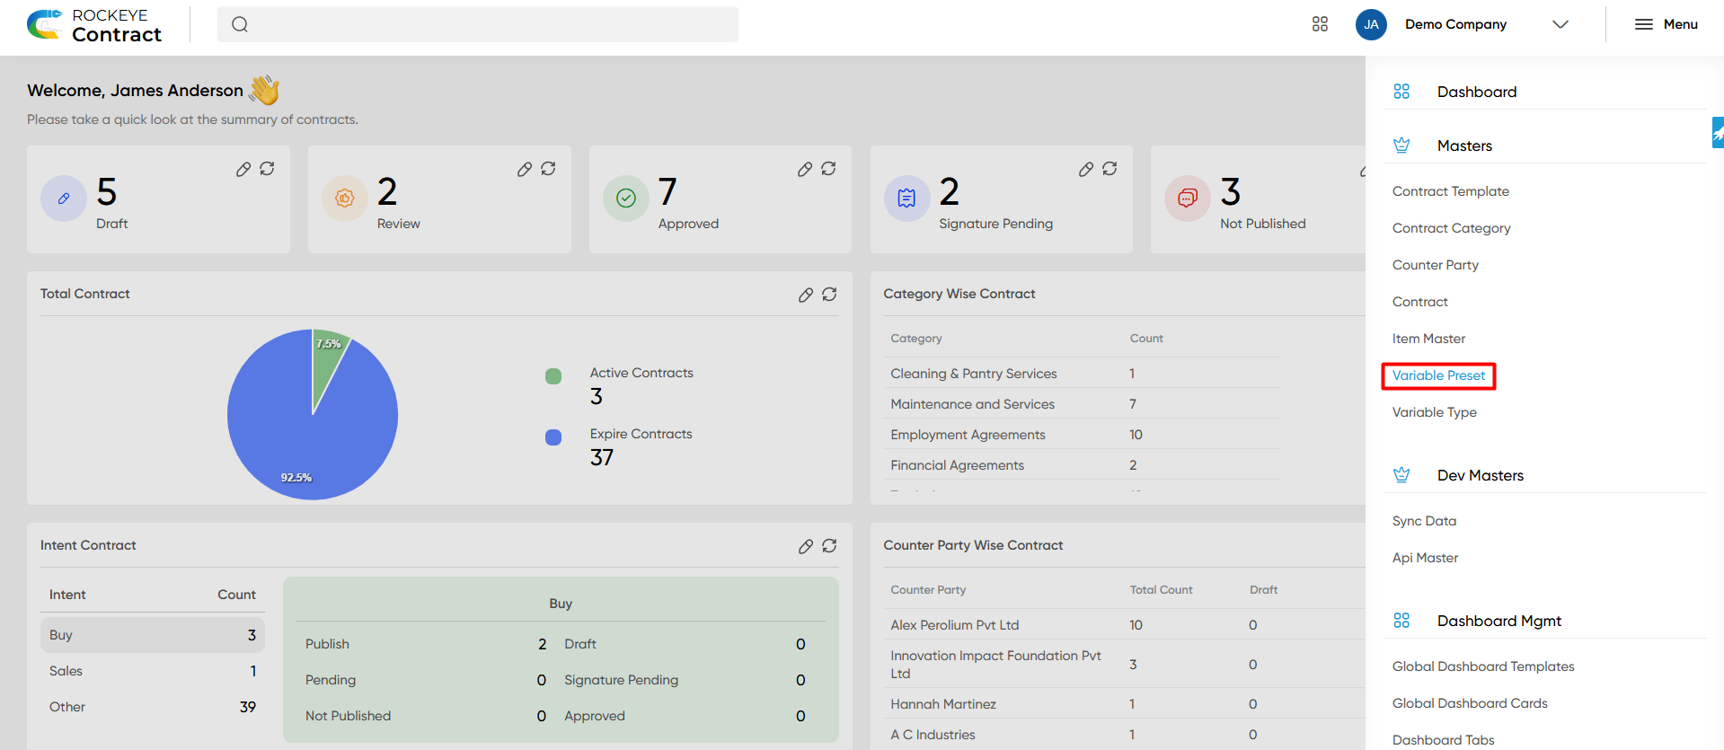Collapse the Dashboard Mgmt section header
The width and height of the screenshot is (1724, 750).
point(1544,621)
